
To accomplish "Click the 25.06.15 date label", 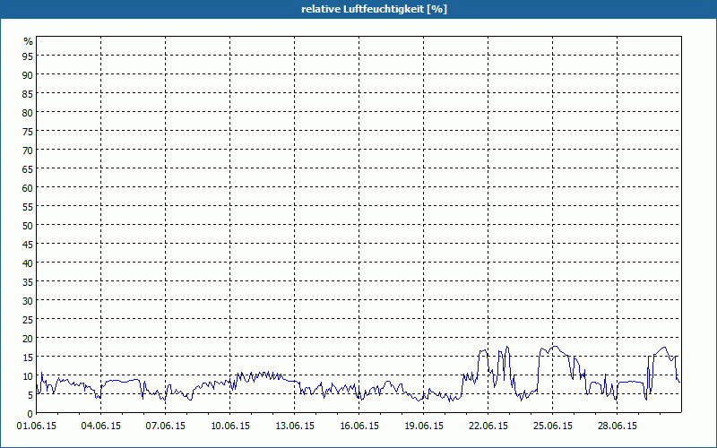I will pyautogui.click(x=553, y=426).
